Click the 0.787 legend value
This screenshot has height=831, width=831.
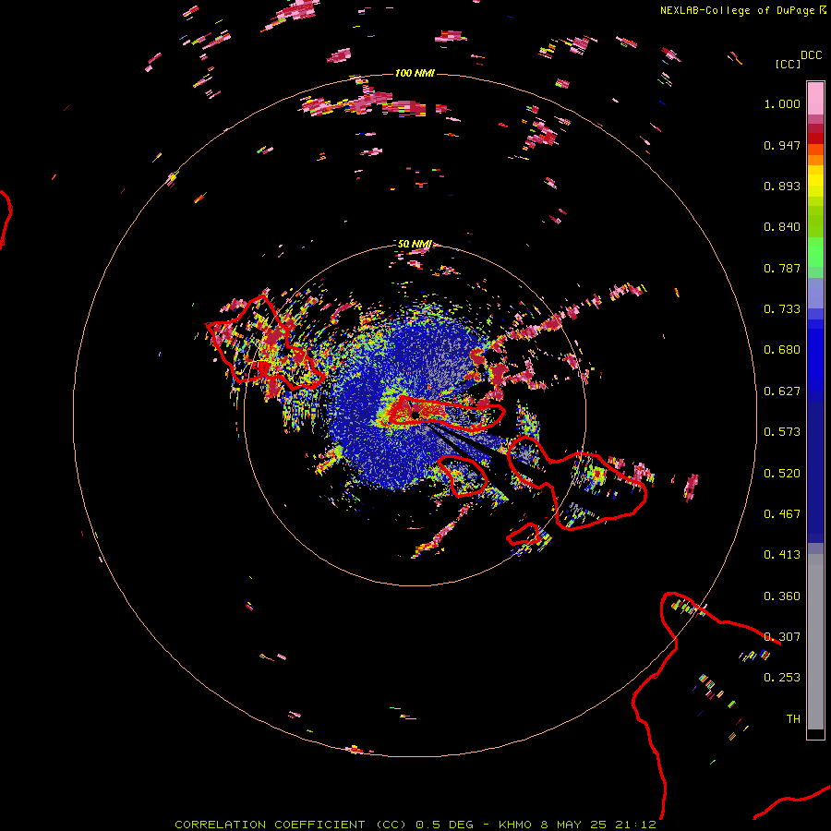tap(782, 268)
